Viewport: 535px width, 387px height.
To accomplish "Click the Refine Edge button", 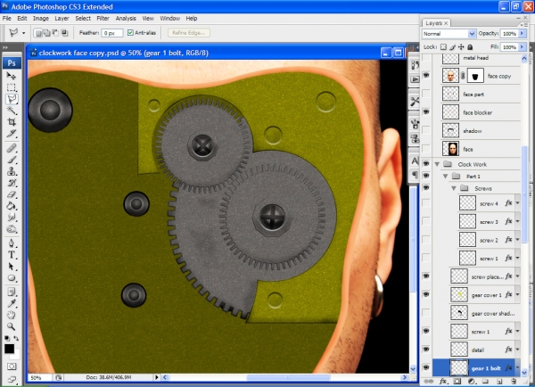I will 189,33.
